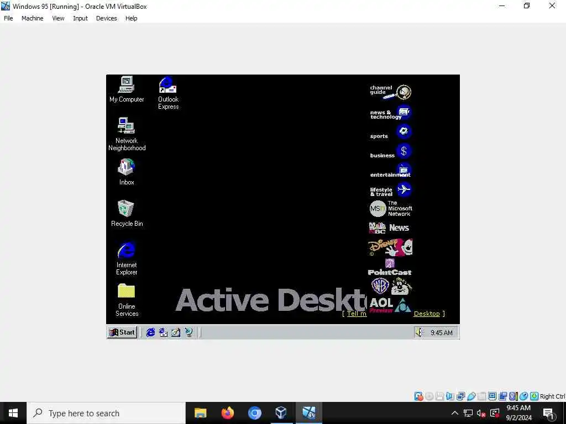Open host notification center icon
Screen dimensions: 566x424
point(548,413)
